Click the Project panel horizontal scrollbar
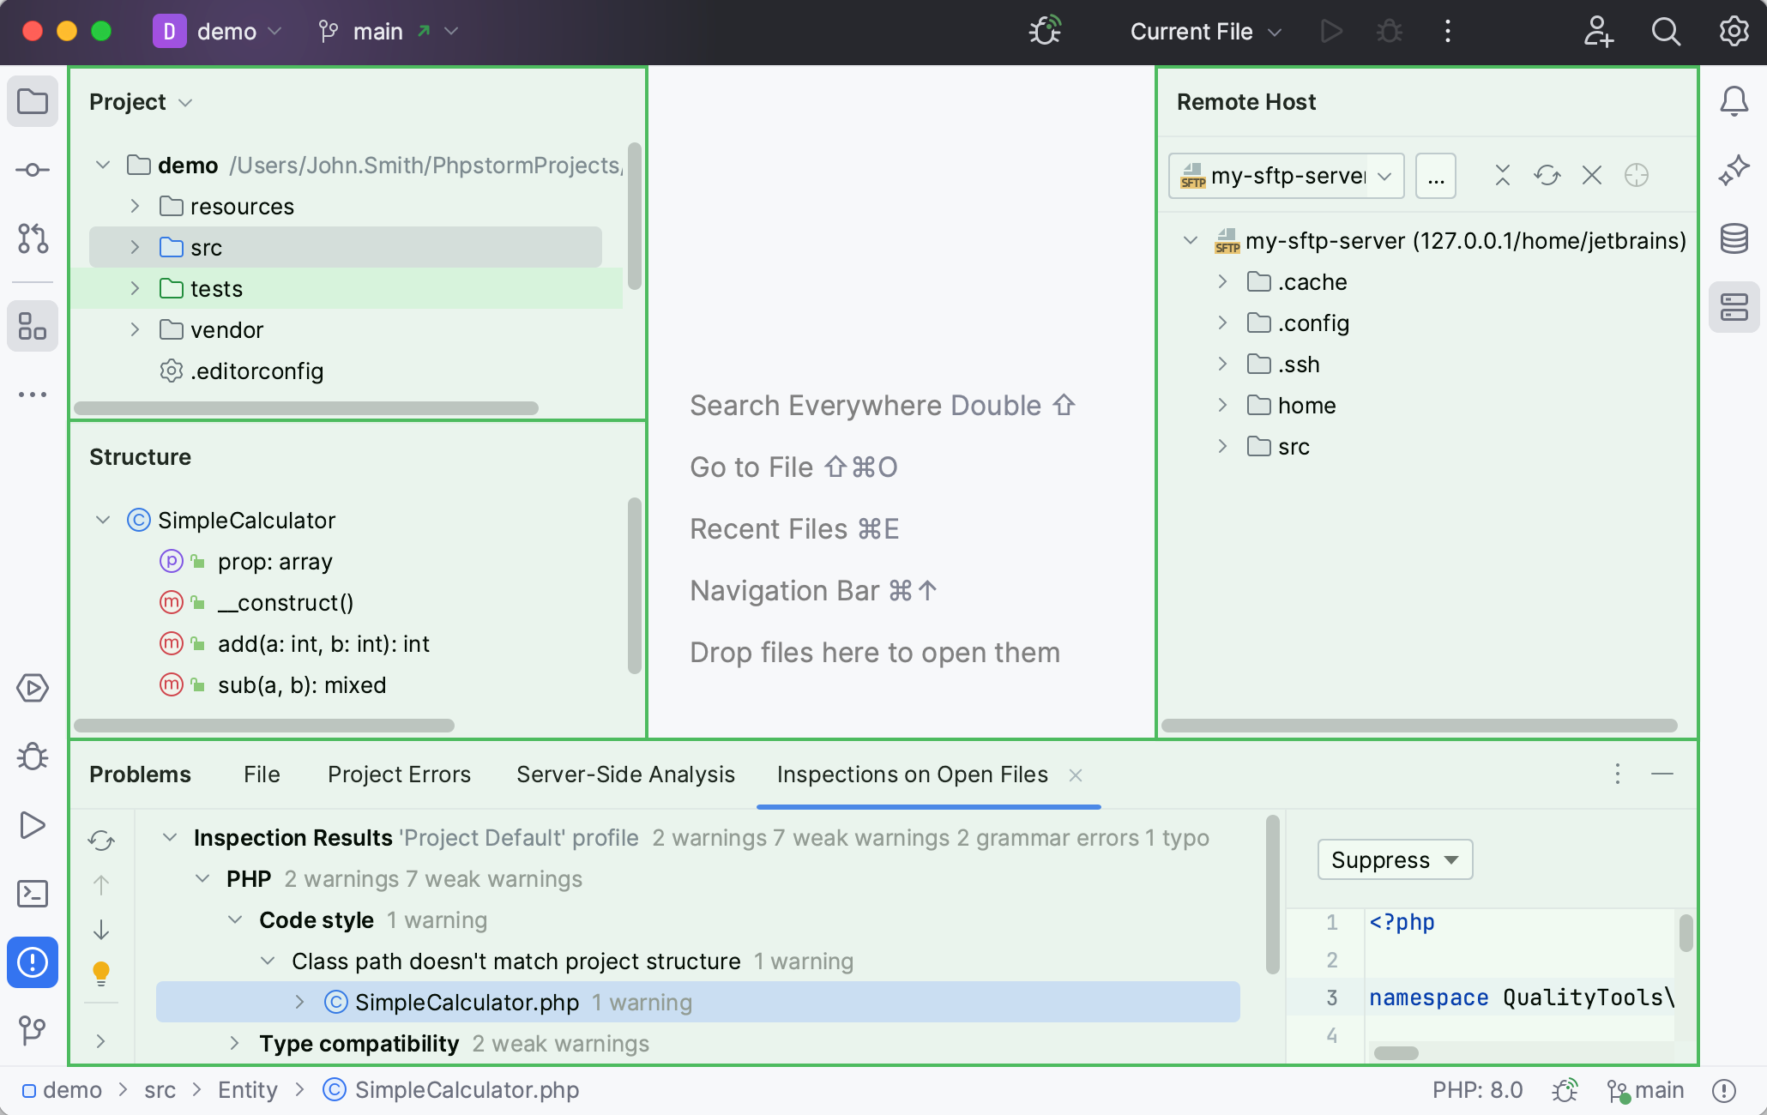The height and width of the screenshot is (1115, 1767). click(x=305, y=408)
